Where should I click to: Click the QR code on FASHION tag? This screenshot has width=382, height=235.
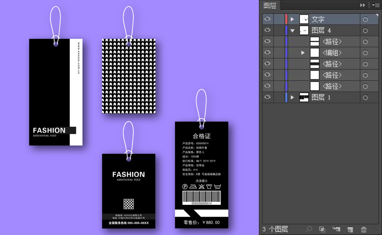pyautogui.click(x=129, y=204)
